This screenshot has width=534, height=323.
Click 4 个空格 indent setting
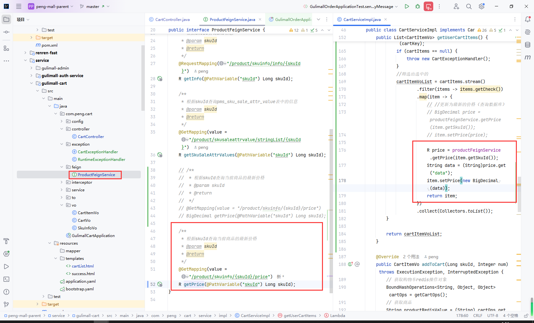tap(510, 316)
